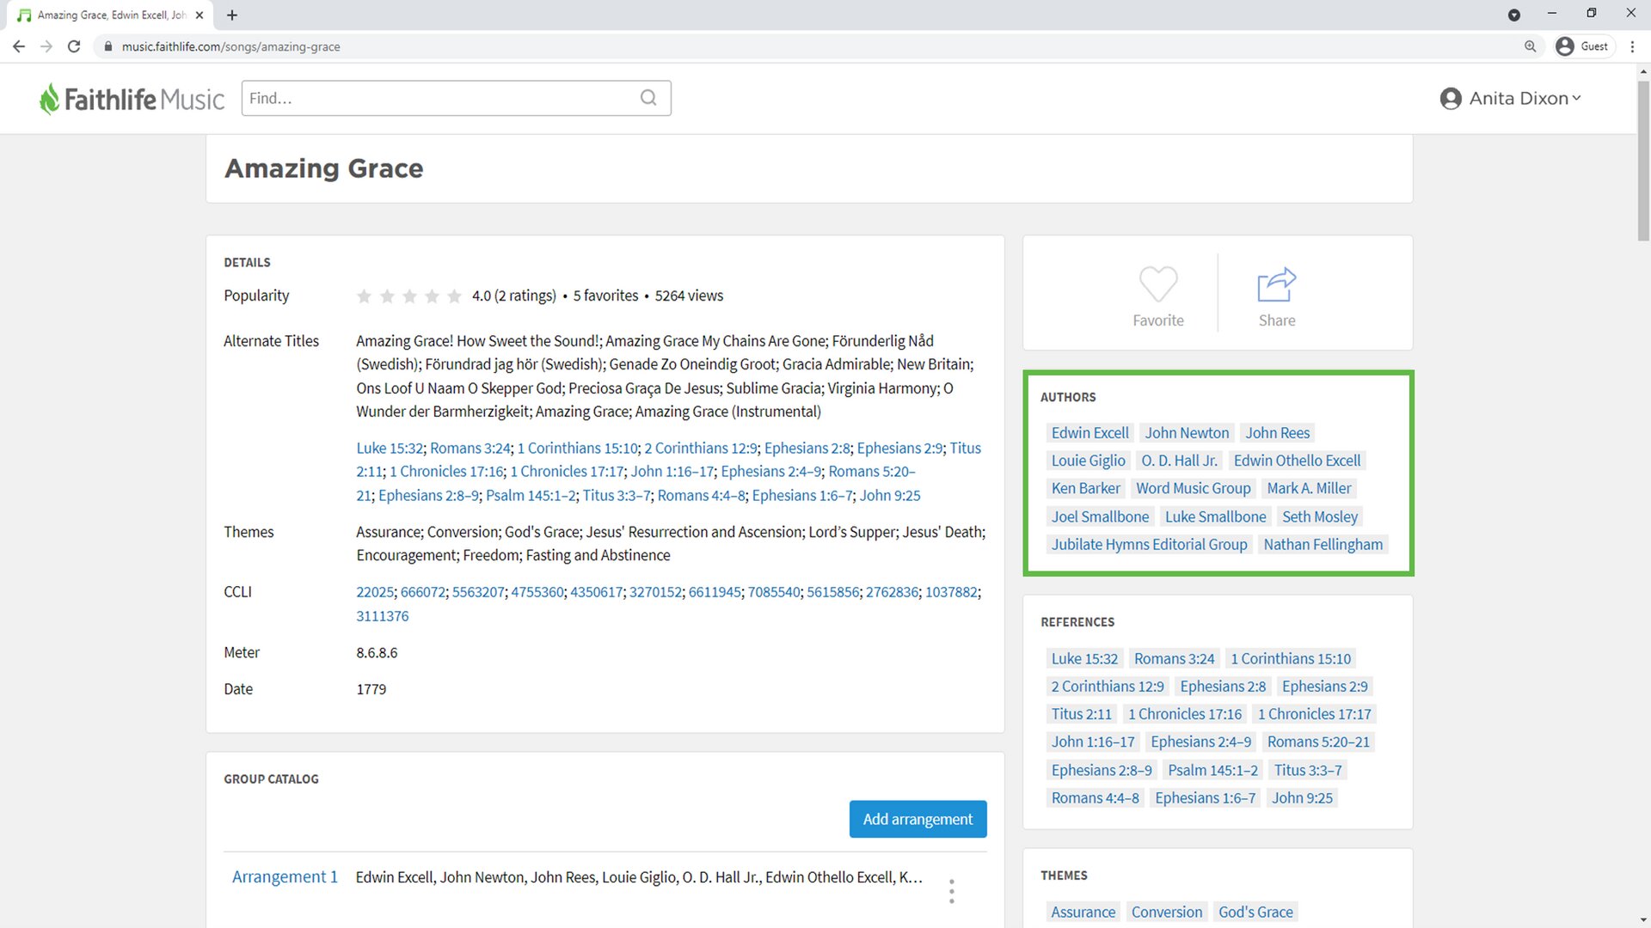
Task: Click the page vertical scrollbar thumb
Action: [1643, 161]
